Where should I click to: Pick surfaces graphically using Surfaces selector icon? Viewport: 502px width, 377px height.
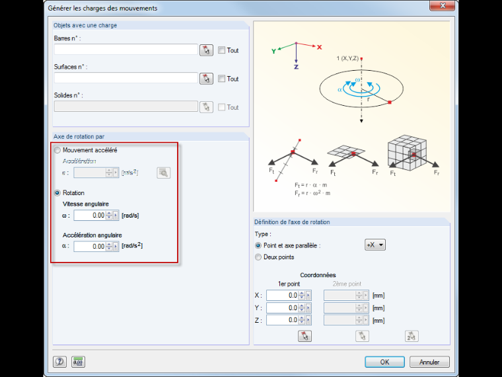(x=206, y=79)
